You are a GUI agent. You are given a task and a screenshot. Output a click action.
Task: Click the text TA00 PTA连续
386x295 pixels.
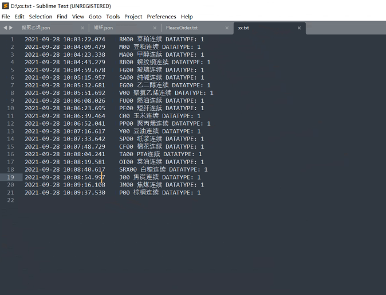(x=140, y=154)
